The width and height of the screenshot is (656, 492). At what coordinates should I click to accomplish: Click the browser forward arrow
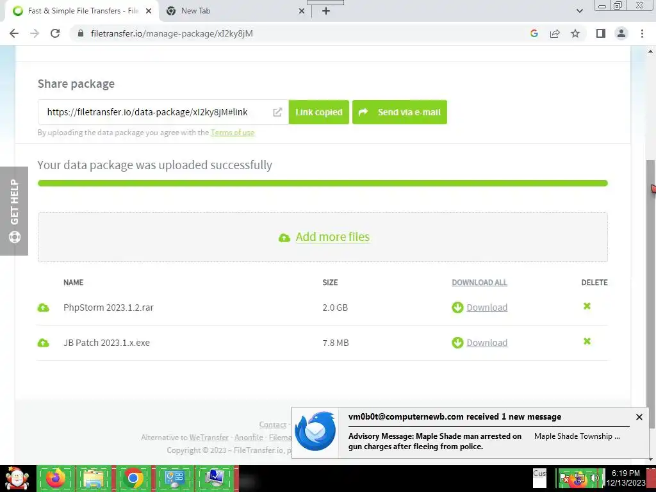click(35, 33)
